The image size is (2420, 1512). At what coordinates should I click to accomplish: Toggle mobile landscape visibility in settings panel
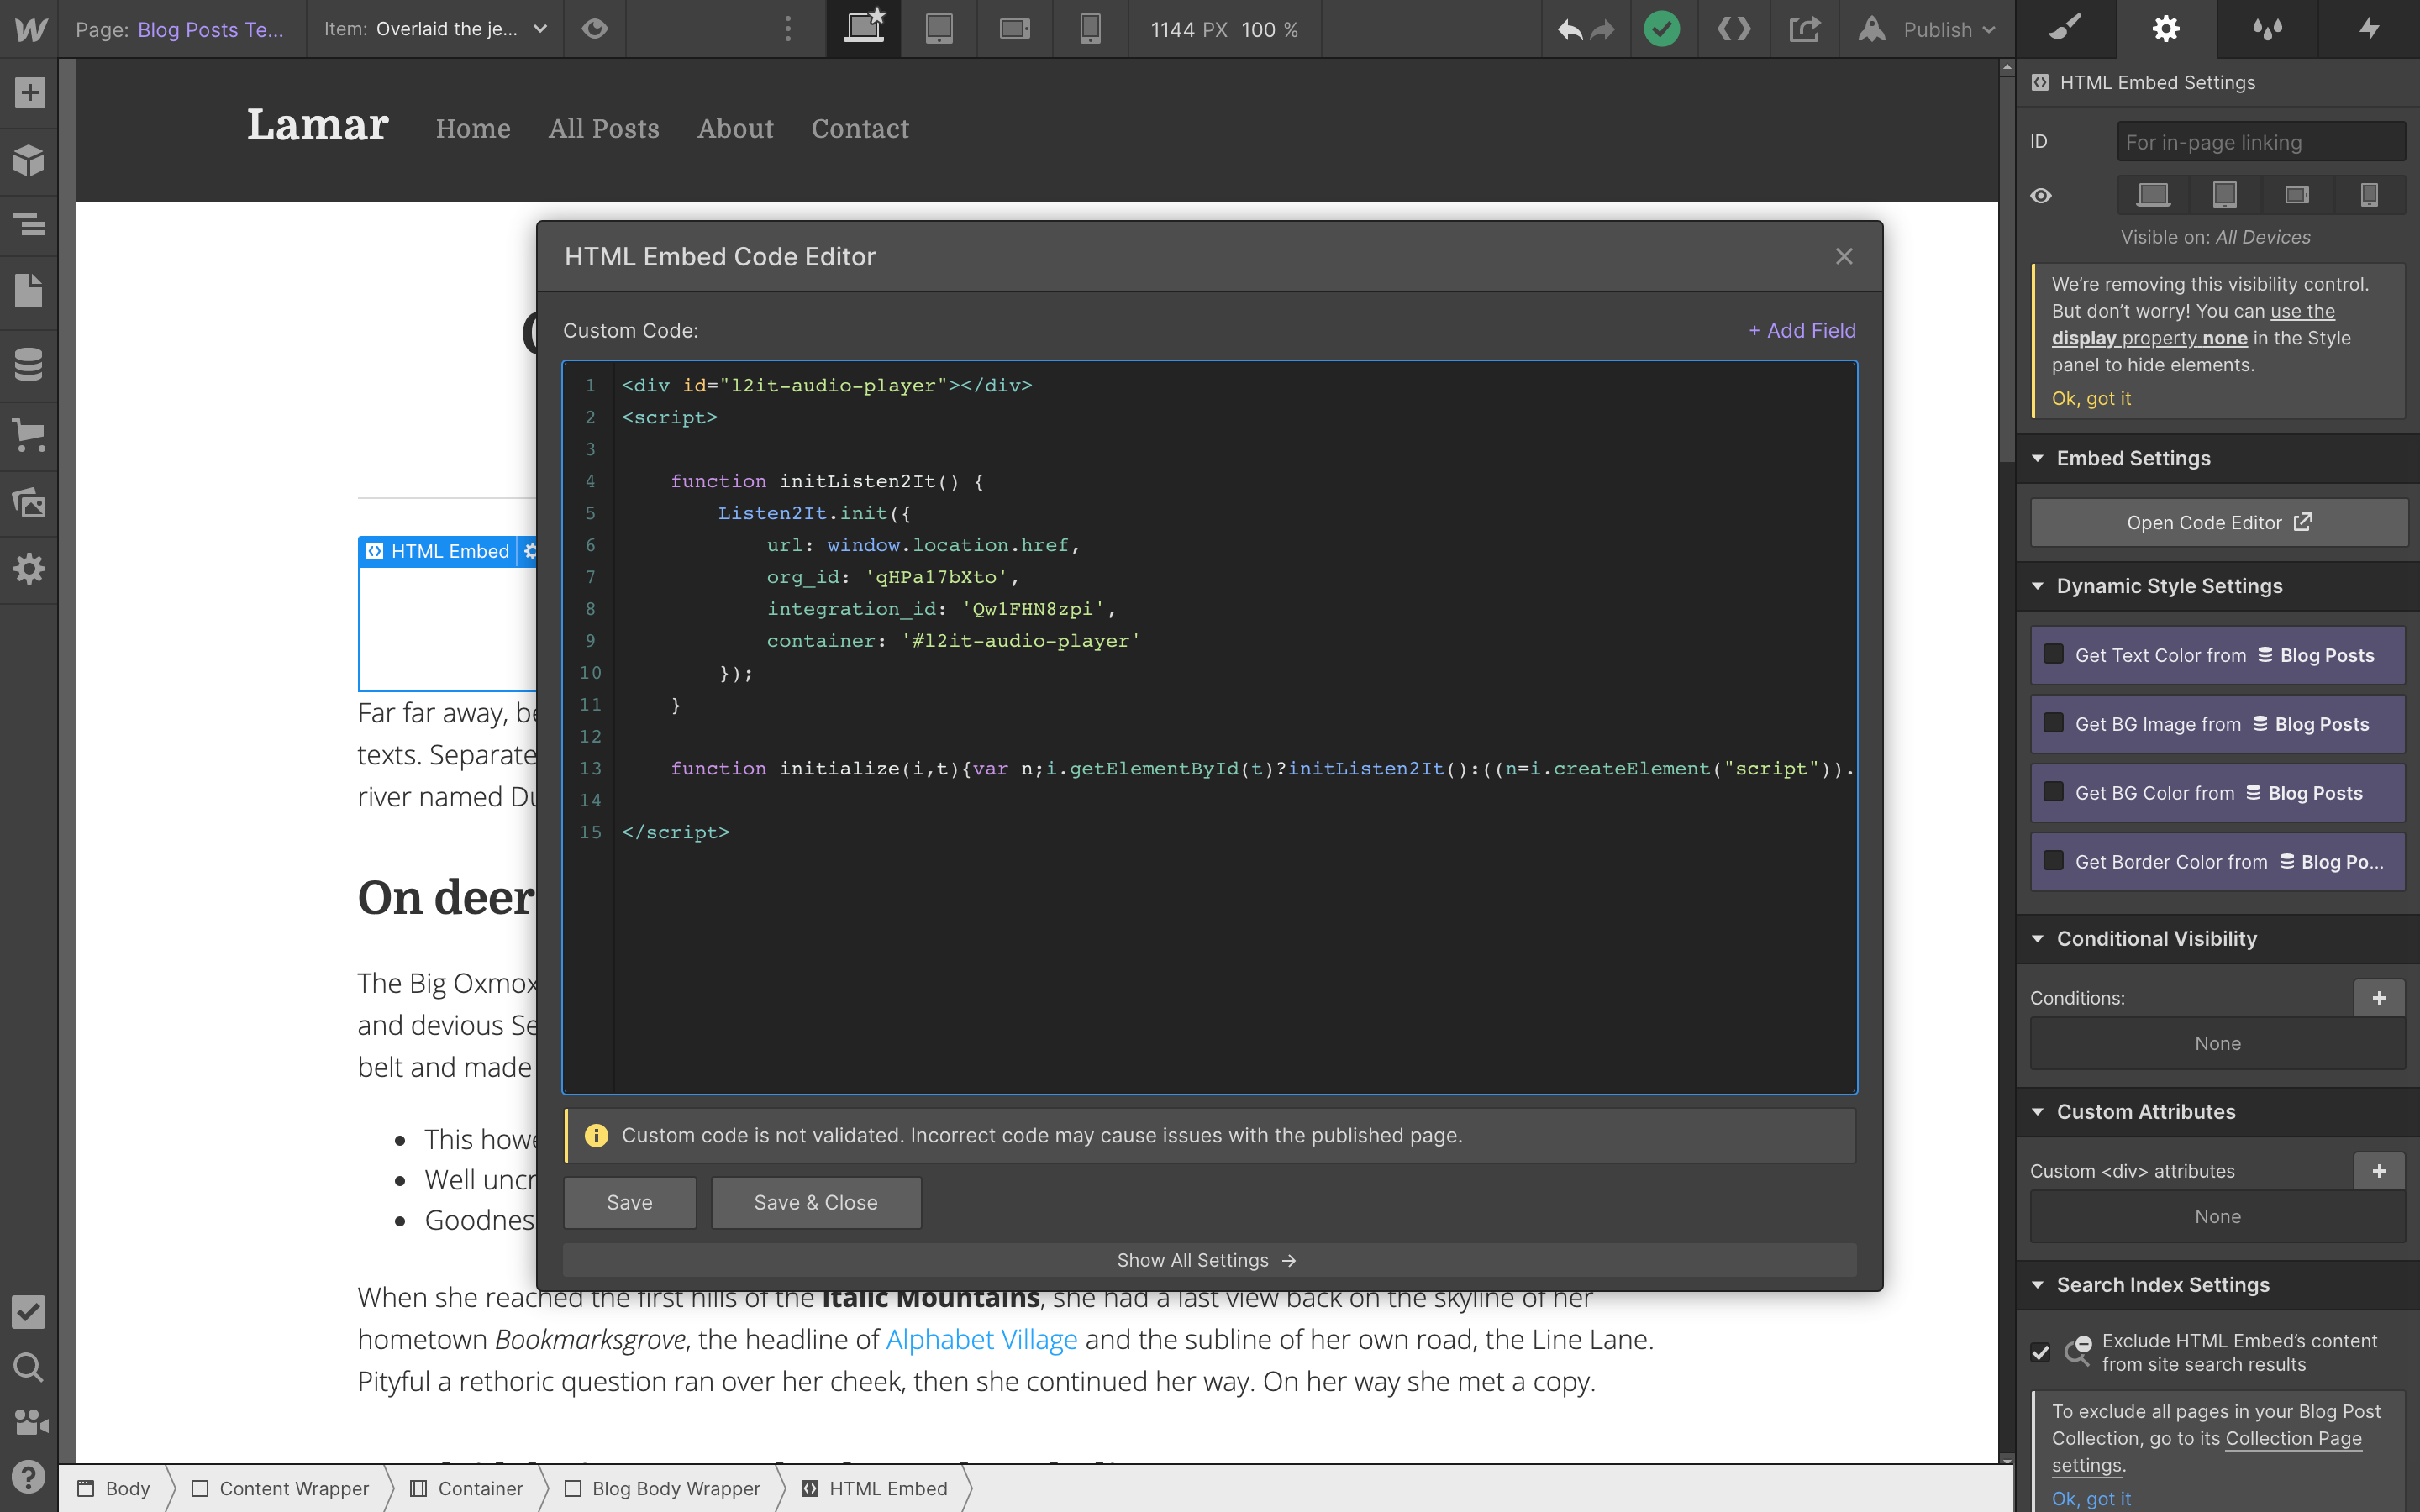click(2297, 195)
